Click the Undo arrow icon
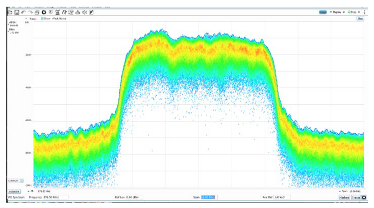Image resolution: width=374 pixels, height=208 pixels. (x=23, y=12)
